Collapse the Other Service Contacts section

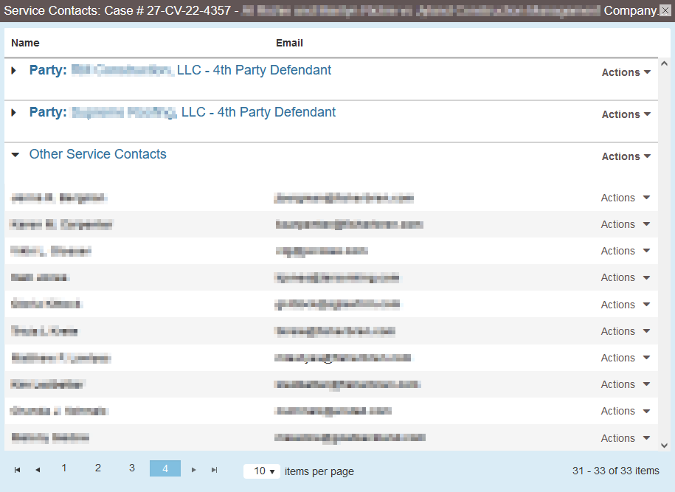point(15,154)
